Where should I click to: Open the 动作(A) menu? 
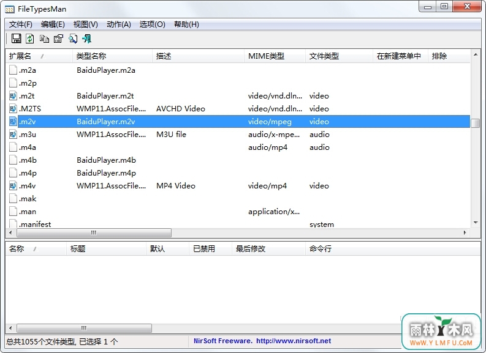[x=119, y=24]
